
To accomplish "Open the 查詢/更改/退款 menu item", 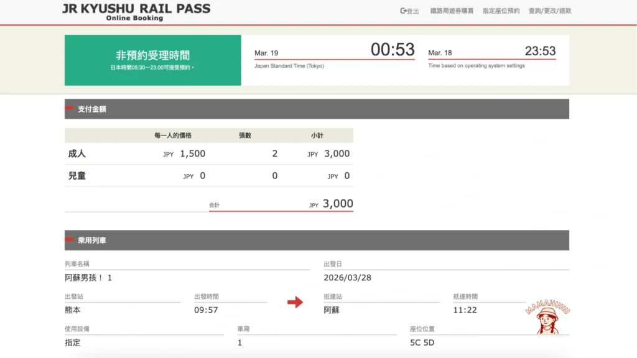I will (550, 11).
